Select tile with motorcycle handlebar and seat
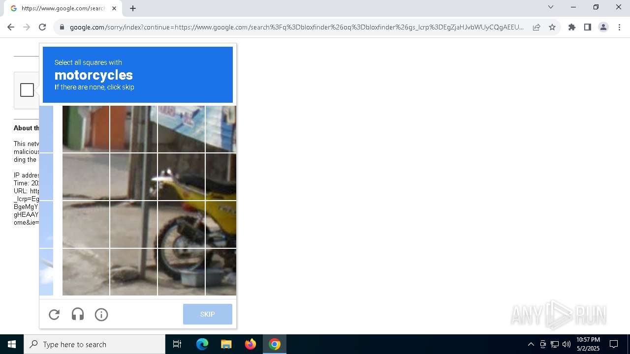Viewport: 630px width, 354px height. 181,177
